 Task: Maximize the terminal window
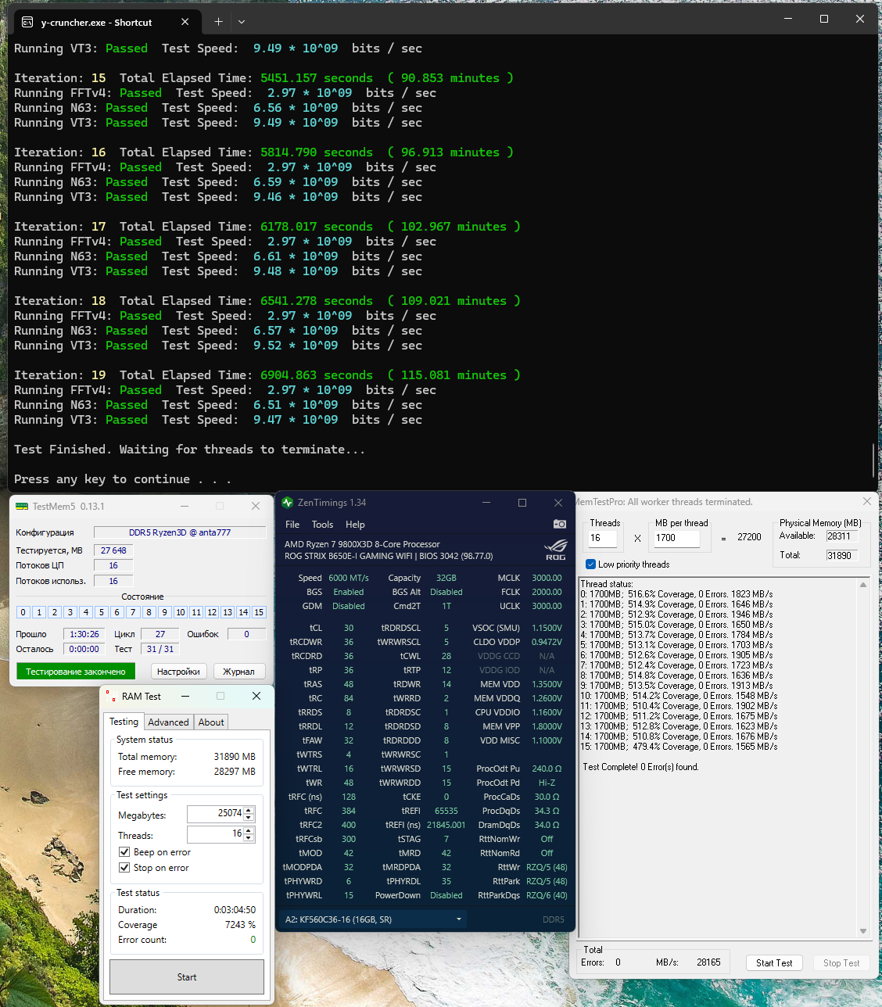tap(823, 19)
